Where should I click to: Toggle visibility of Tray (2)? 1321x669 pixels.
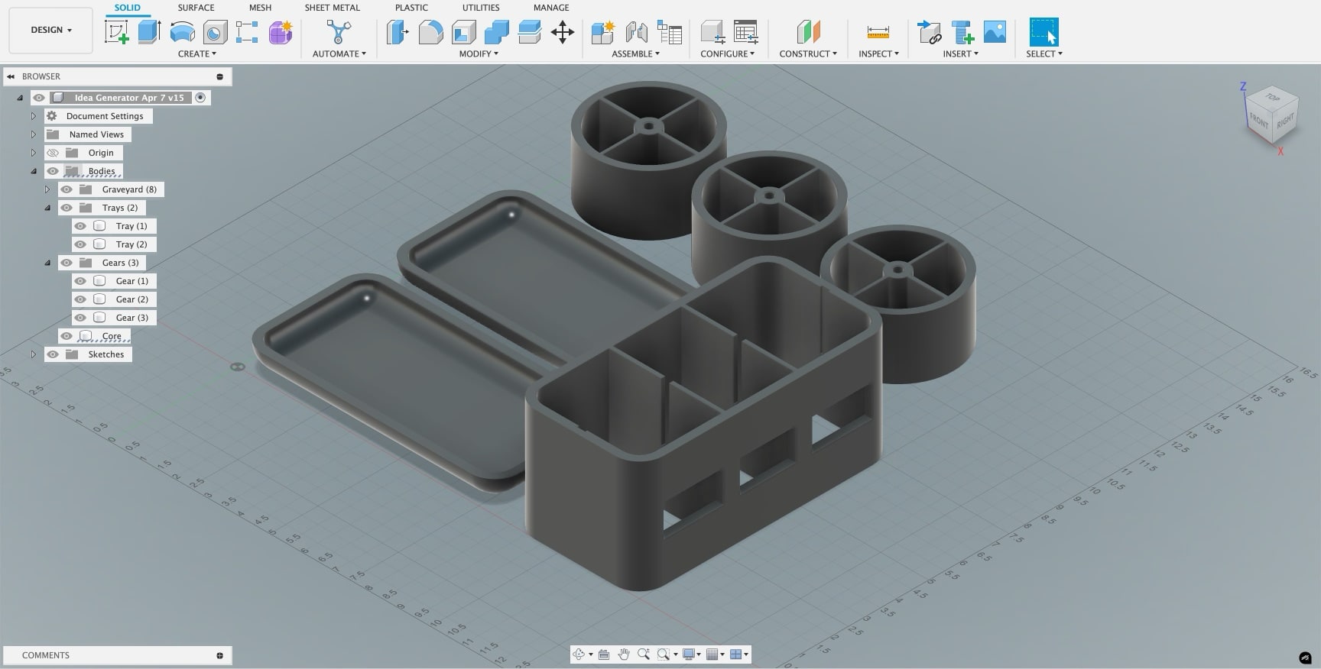80,244
